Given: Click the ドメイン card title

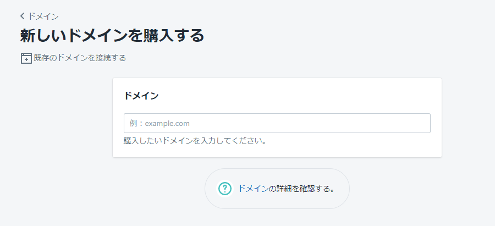Looking at the screenshot, I should [141, 96].
